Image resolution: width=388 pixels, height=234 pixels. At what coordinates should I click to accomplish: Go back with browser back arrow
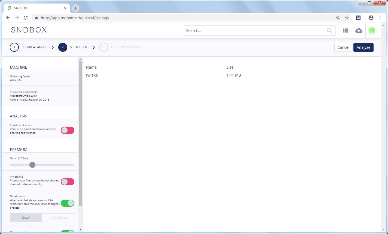pos(8,18)
